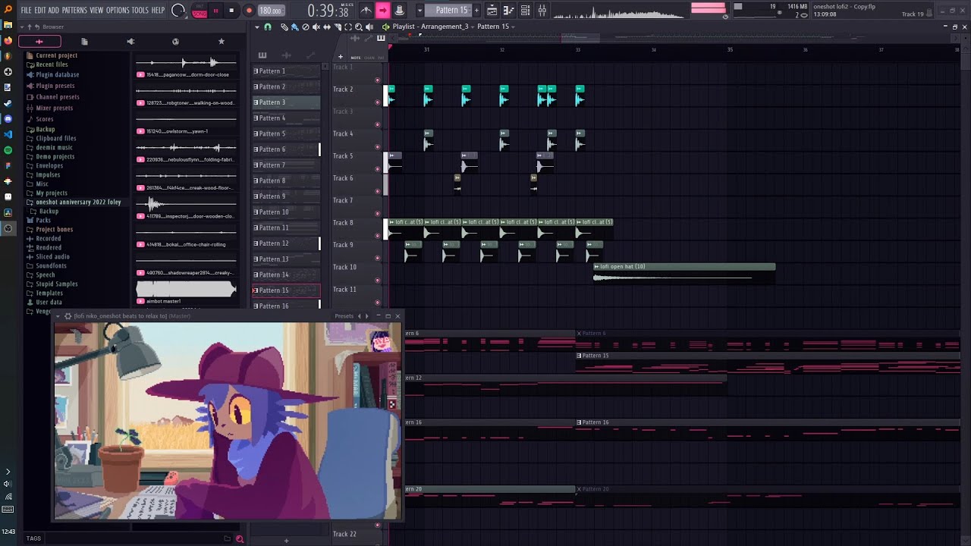
Task: Select Pattern 3 in the pattern list
Action: click(x=286, y=102)
